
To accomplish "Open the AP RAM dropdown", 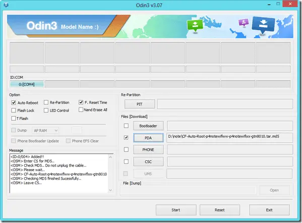I will [45, 130].
